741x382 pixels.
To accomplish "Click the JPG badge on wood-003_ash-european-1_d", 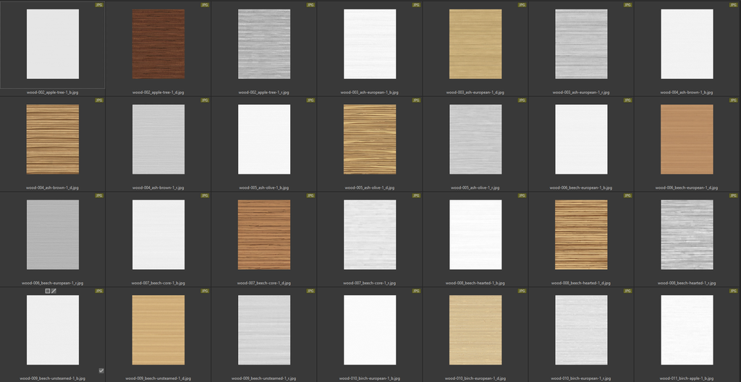I will (x=522, y=5).
